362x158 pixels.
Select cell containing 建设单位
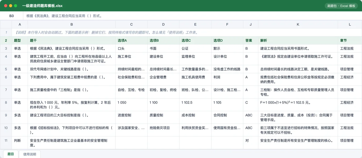coord(163,58)
